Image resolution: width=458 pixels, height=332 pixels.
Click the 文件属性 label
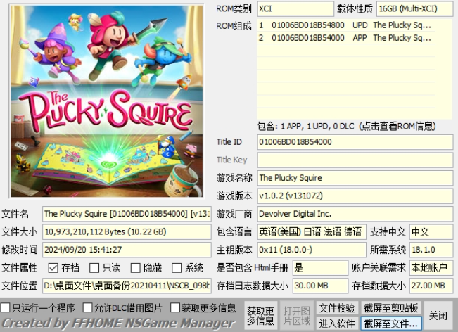click(19, 268)
